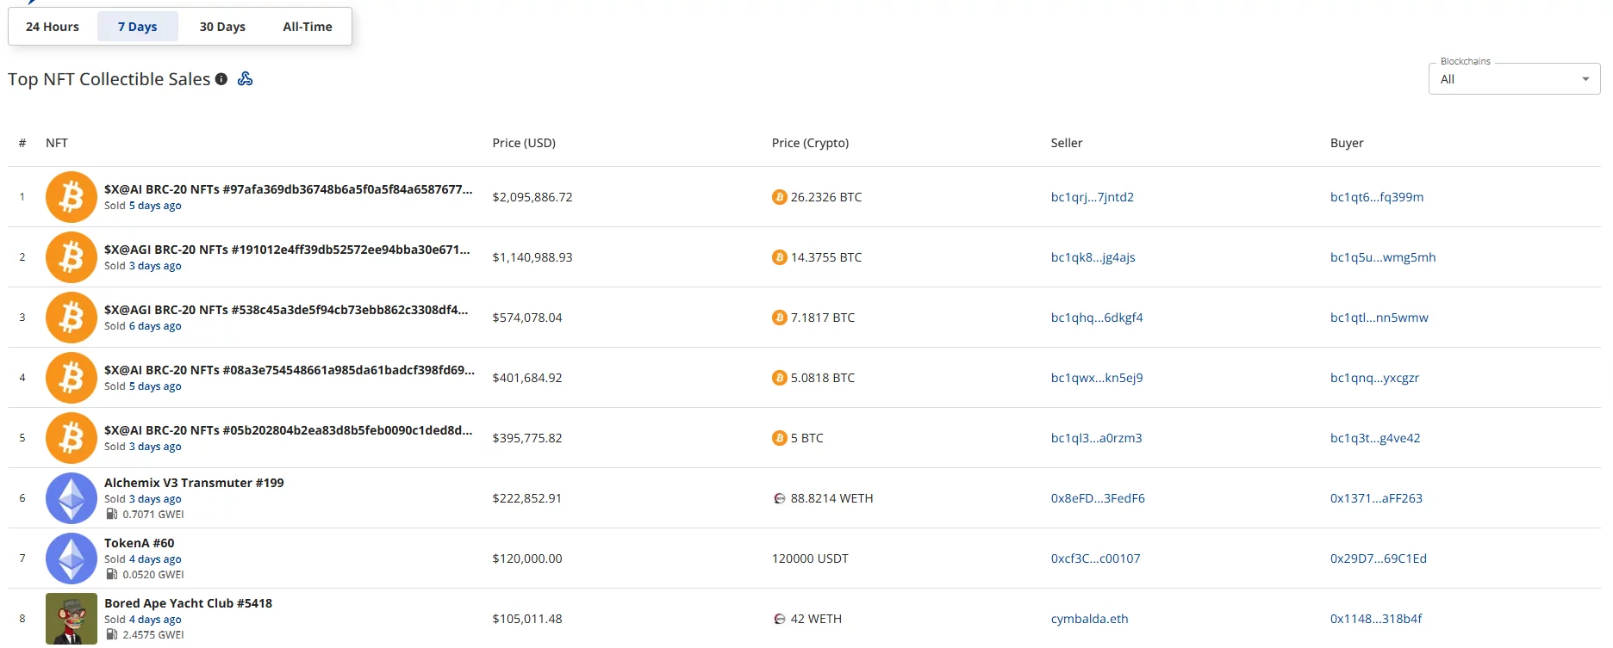Click the Bitcoin logo in row 2
Screen dimensions: 1613x648
(72, 257)
